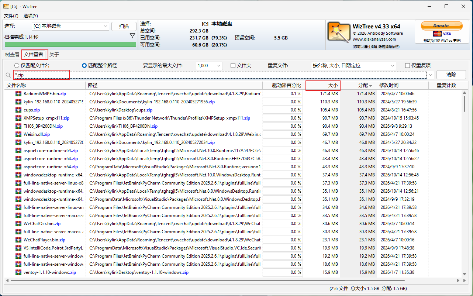The width and height of the screenshot is (473, 296).
Task: Click the WizTree app icon in the title bar
Action: click(7, 6)
